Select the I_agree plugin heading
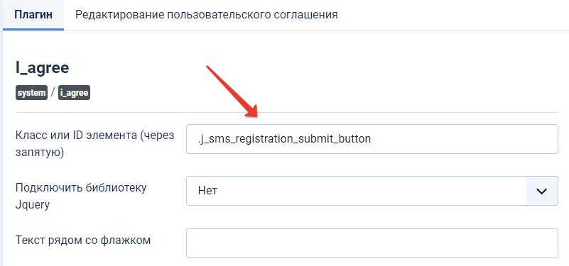The width and height of the screenshot is (569, 266). tap(42, 67)
